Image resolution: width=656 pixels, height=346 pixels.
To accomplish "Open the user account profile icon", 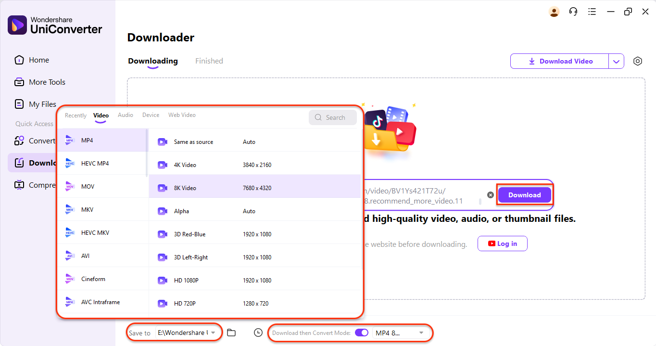I will pos(554,12).
